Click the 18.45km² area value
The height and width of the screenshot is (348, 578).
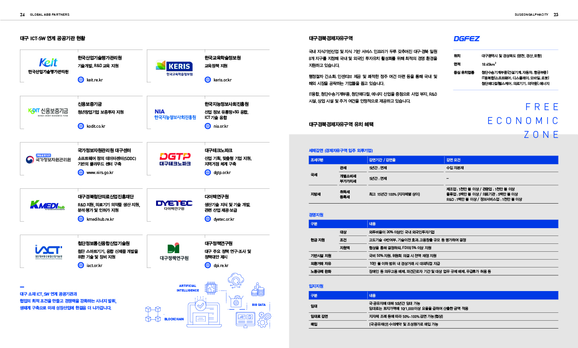point(489,64)
